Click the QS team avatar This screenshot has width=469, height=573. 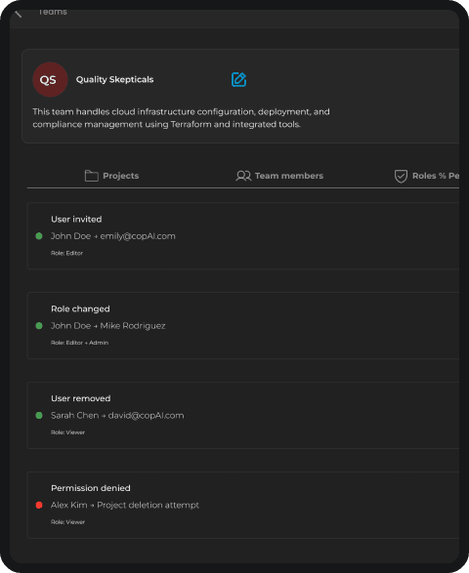[x=50, y=80]
